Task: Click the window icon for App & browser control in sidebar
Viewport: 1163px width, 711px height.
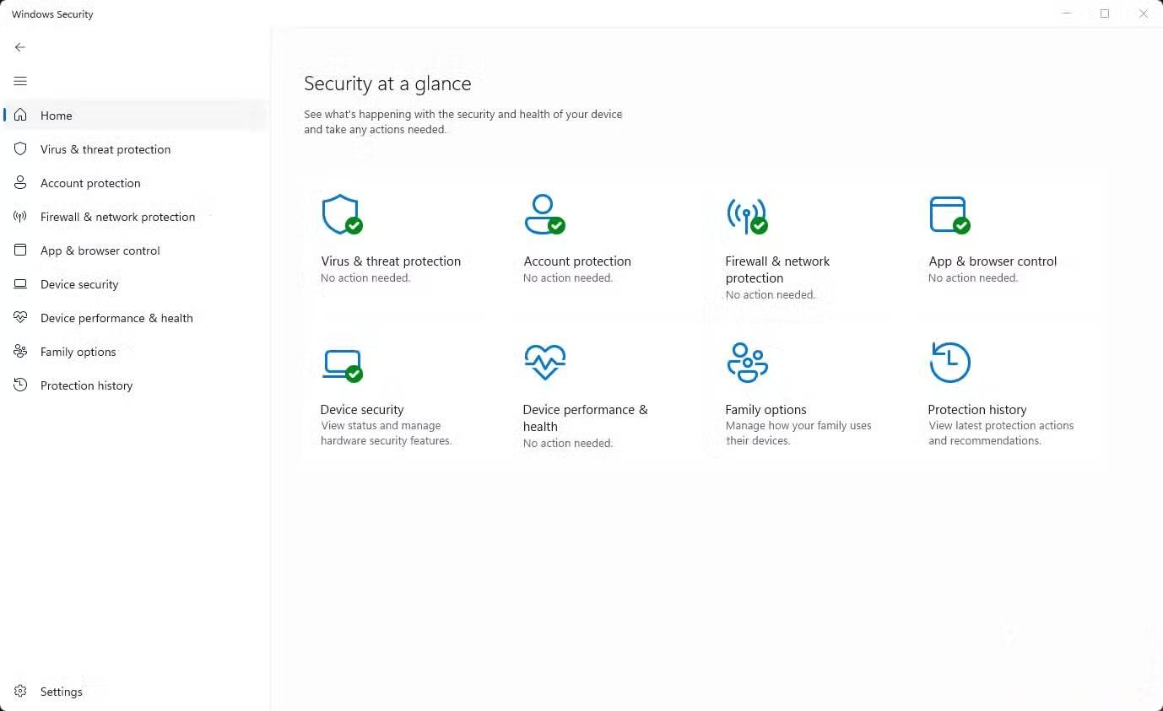Action: pos(20,250)
